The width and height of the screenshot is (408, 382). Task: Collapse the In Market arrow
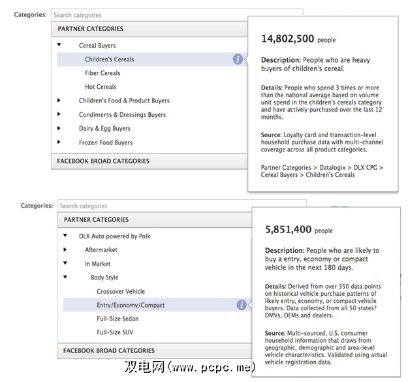coord(65,263)
